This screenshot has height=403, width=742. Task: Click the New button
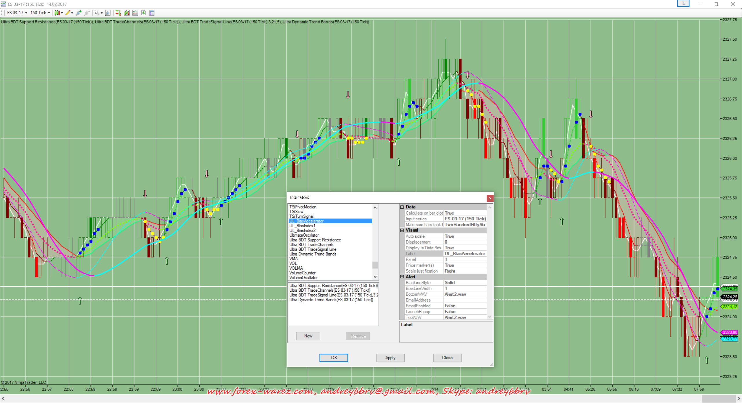308,336
